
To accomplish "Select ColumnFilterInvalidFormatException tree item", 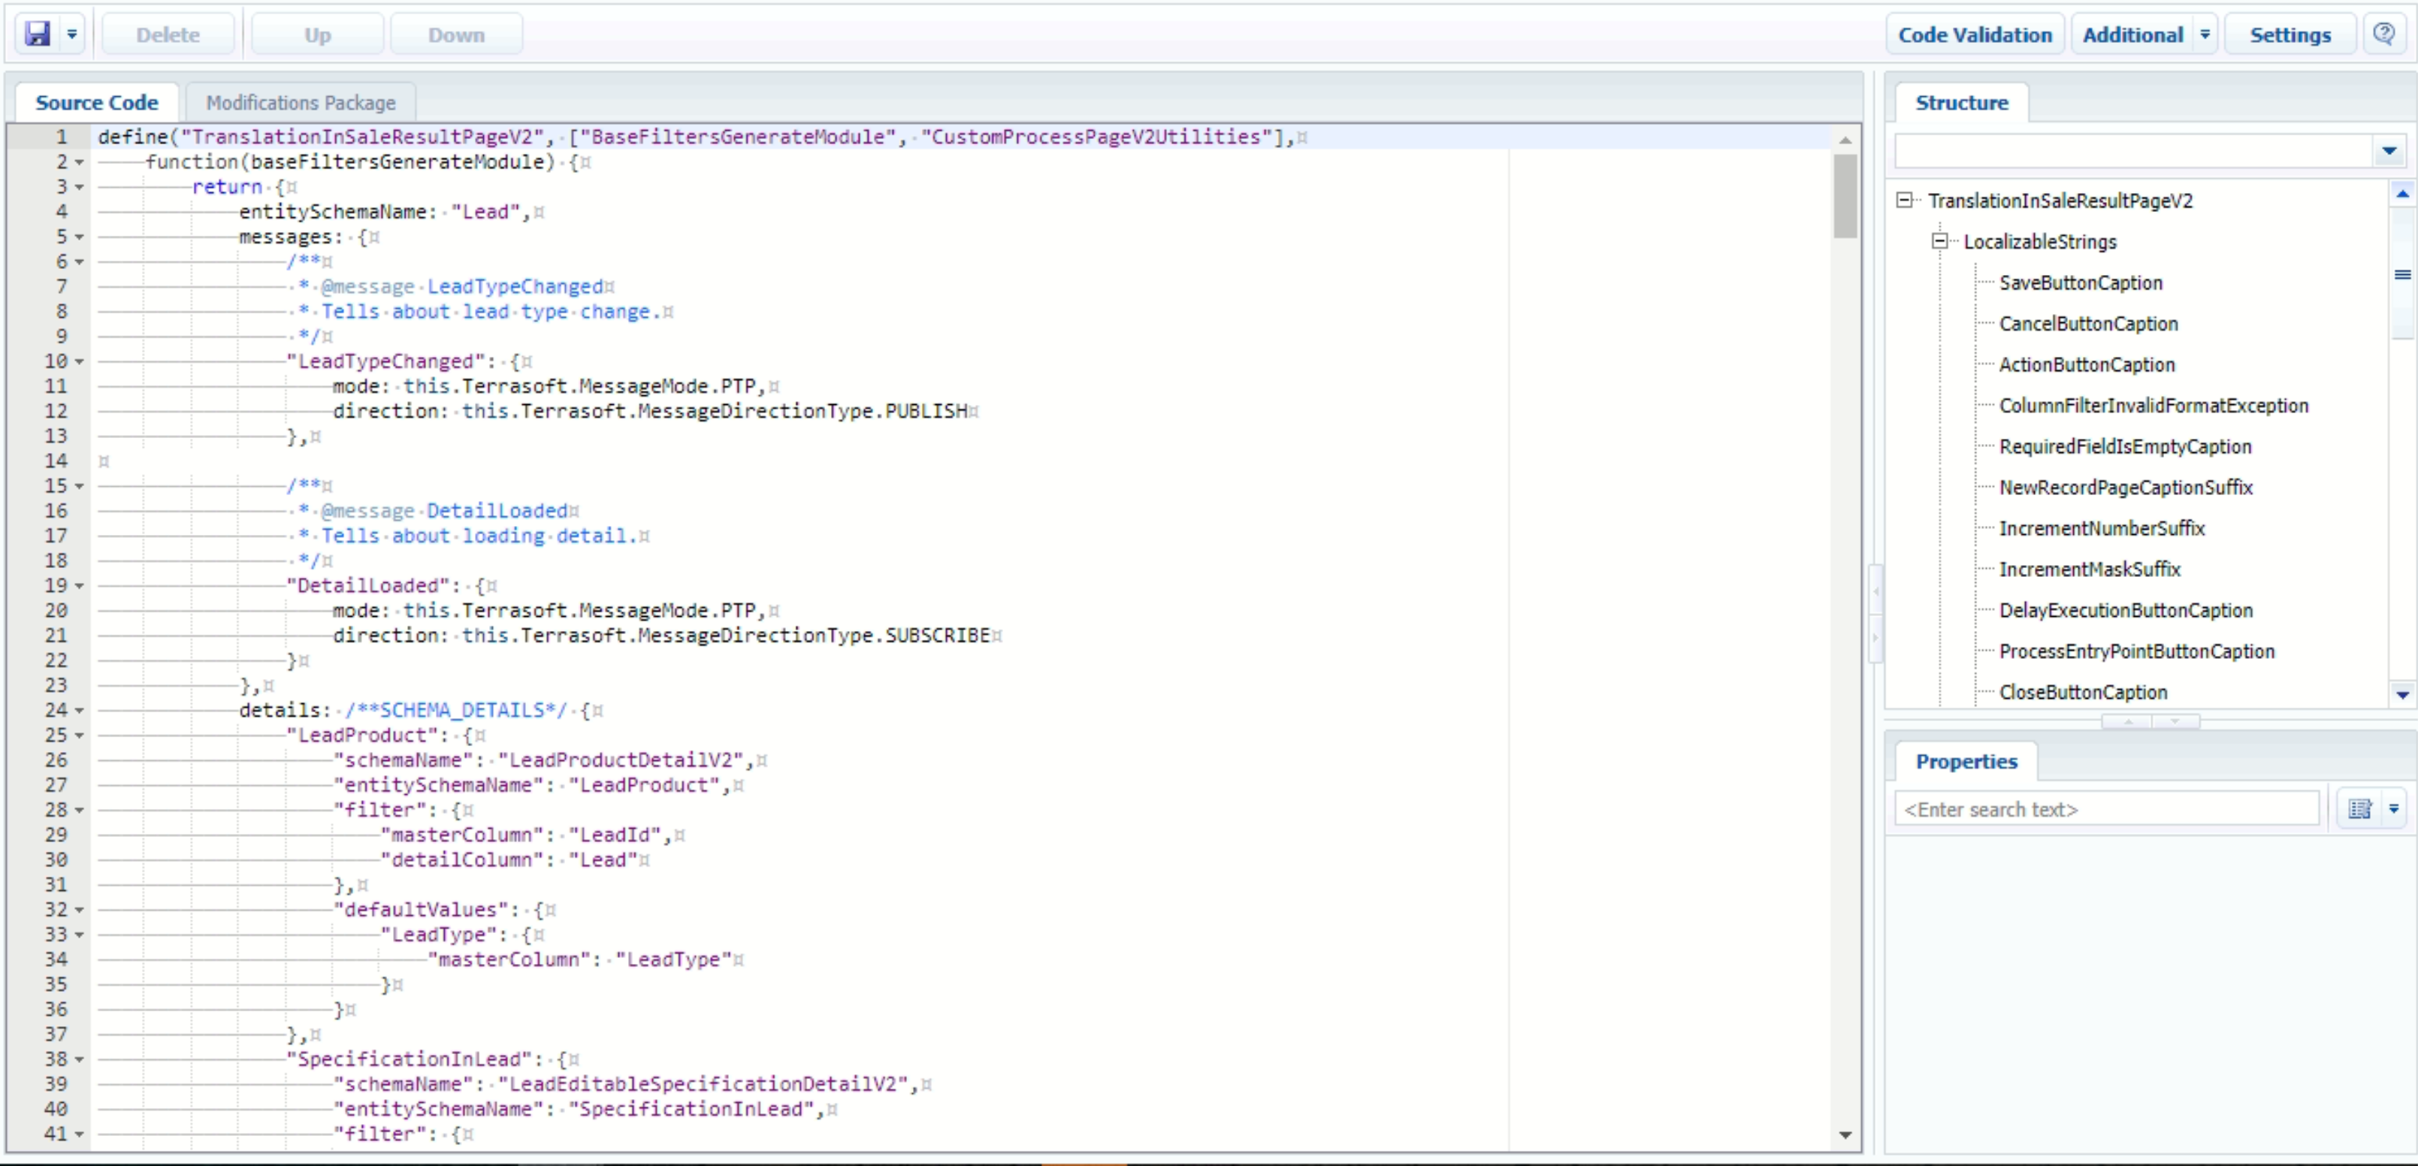I will 2154,406.
